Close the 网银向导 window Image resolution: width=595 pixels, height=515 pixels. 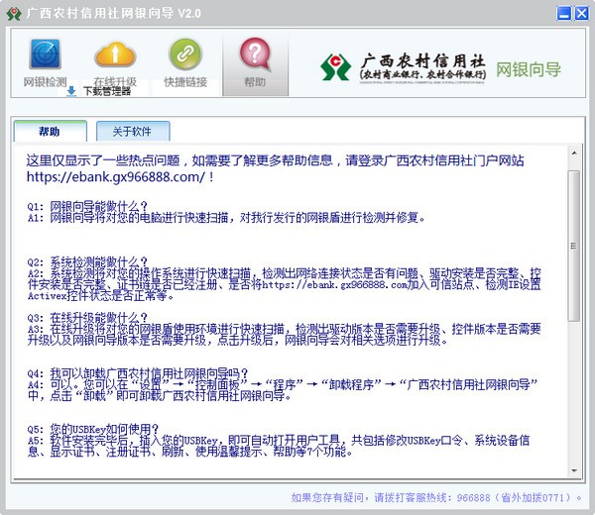(x=582, y=13)
